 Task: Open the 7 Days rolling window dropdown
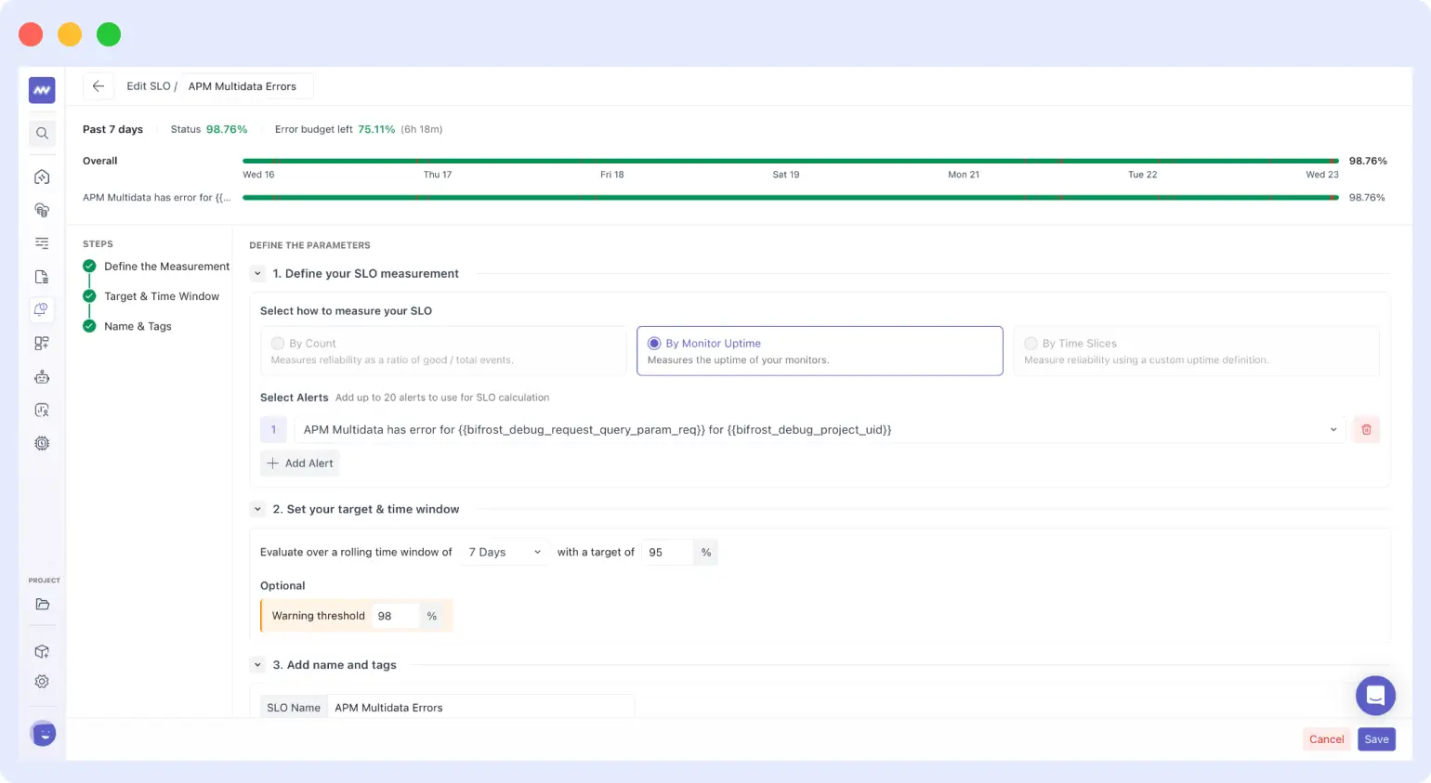(x=505, y=553)
